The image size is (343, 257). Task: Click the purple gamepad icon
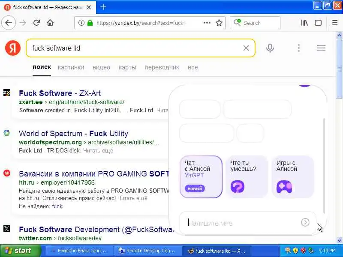tap(284, 187)
